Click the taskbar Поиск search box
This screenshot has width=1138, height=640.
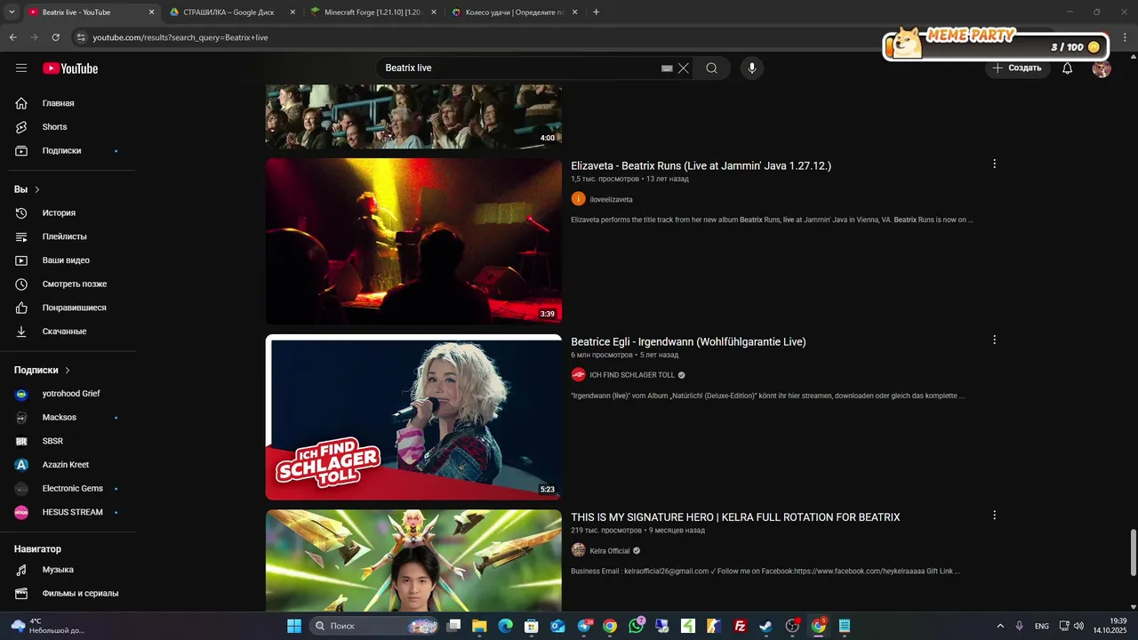tap(373, 626)
